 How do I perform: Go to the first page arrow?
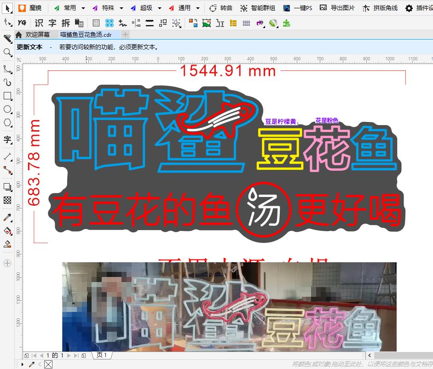(x=34, y=356)
